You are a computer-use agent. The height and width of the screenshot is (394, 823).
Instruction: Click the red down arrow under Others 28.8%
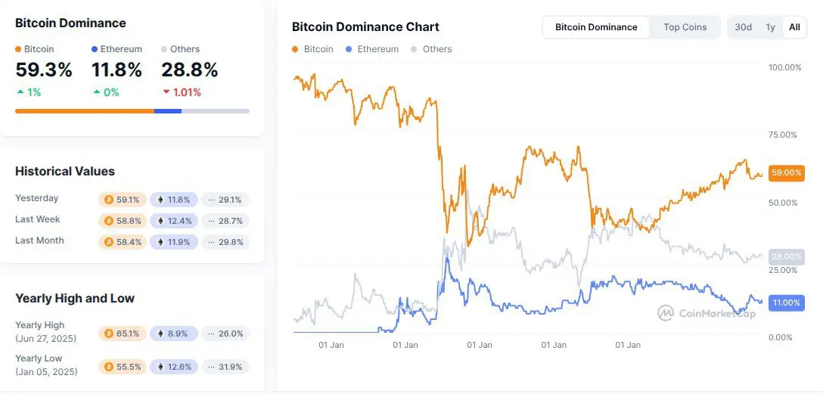pos(166,92)
